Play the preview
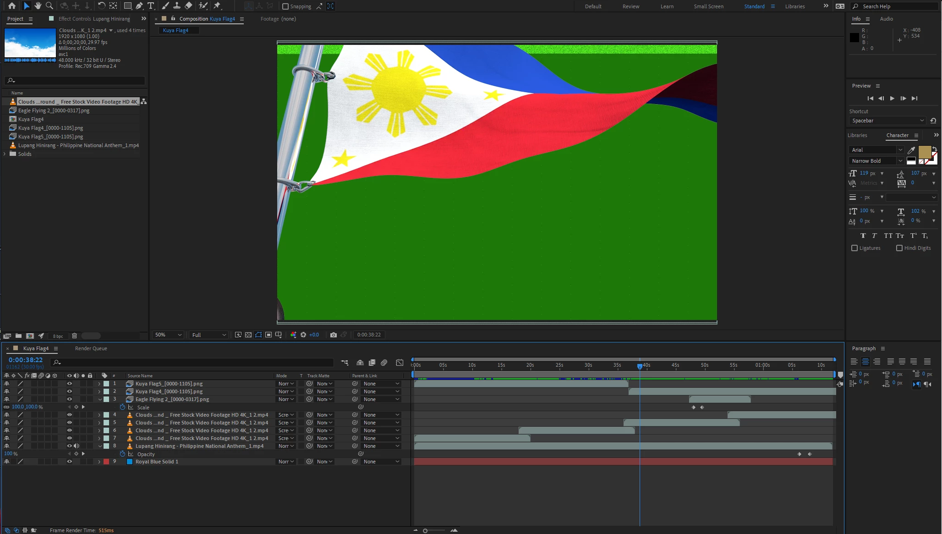Screen dimensions: 942x534 [892, 99]
